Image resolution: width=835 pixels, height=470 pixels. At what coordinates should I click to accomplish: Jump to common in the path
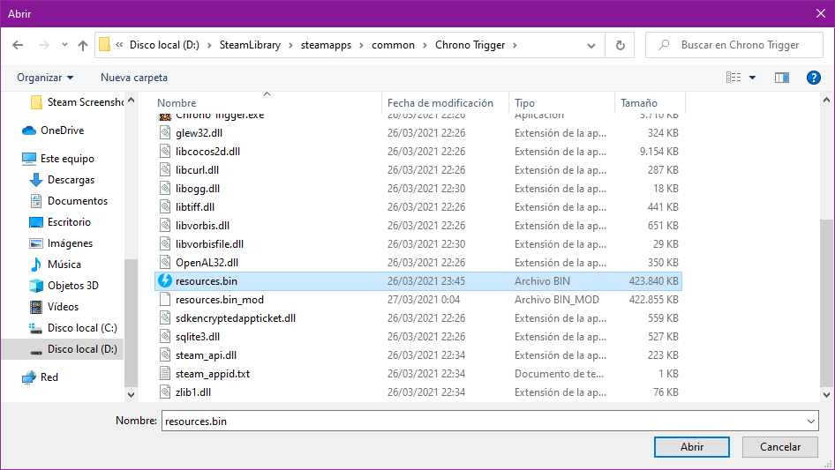click(x=393, y=45)
